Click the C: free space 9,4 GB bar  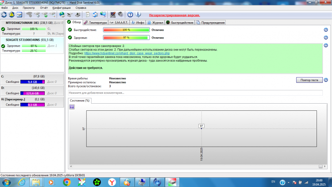point(32,82)
